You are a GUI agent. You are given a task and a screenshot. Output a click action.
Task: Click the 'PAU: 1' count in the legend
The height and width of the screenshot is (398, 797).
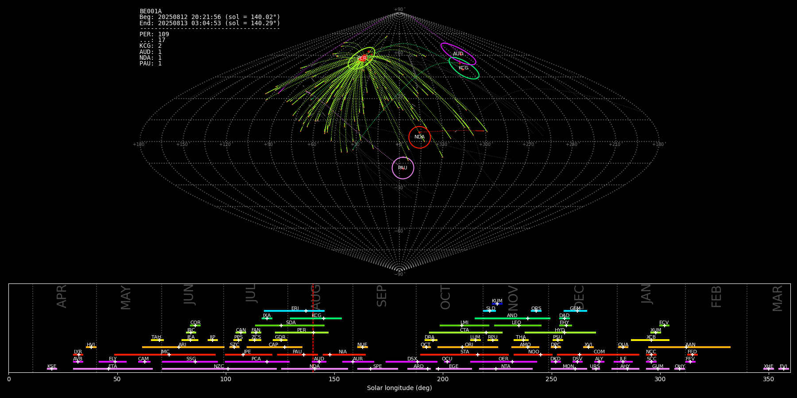pyautogui.click(x=151, y=63)
